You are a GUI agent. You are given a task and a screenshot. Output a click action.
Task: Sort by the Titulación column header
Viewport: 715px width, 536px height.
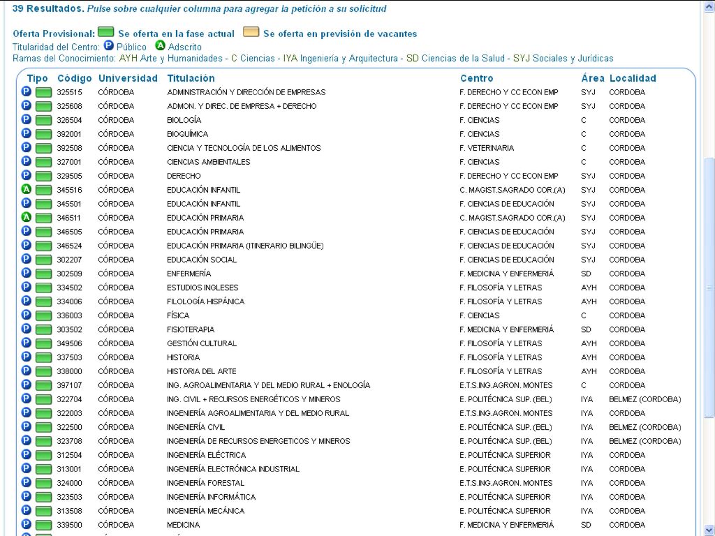click(191, 78)
